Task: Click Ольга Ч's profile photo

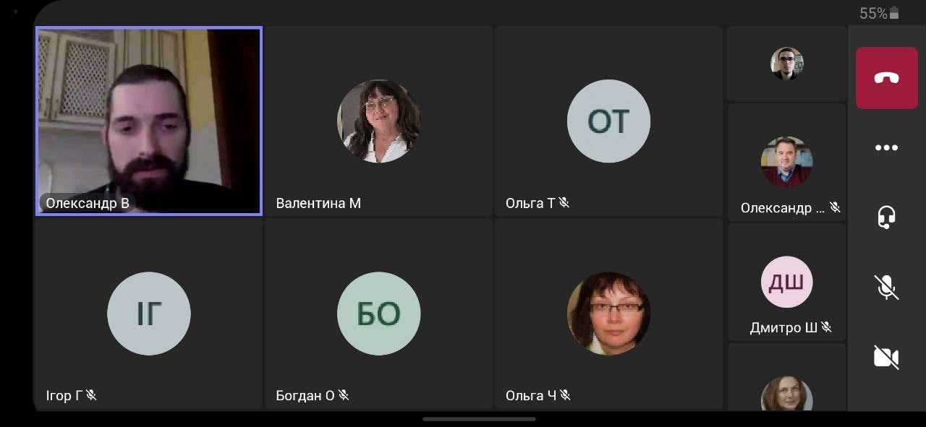Action: (x=608, y=314)
